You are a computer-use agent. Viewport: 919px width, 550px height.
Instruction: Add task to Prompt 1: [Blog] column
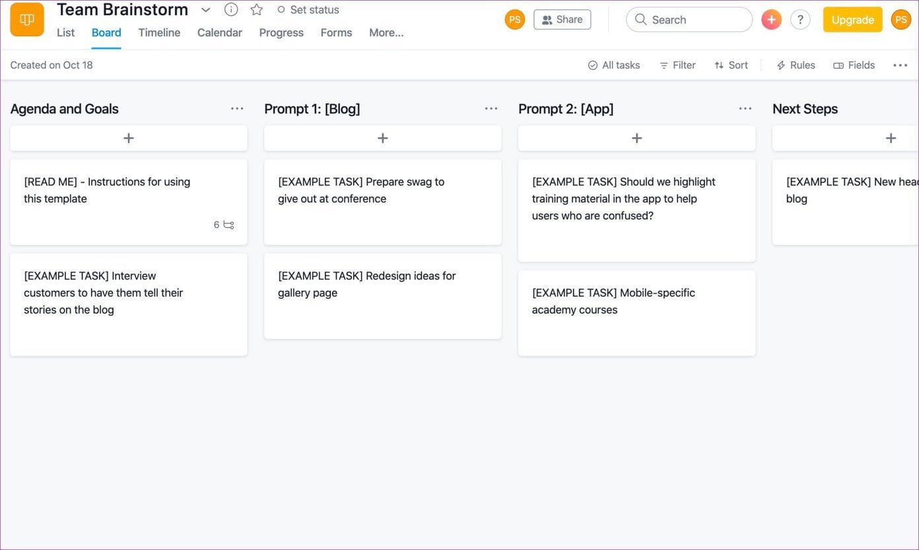click(383, 138)
